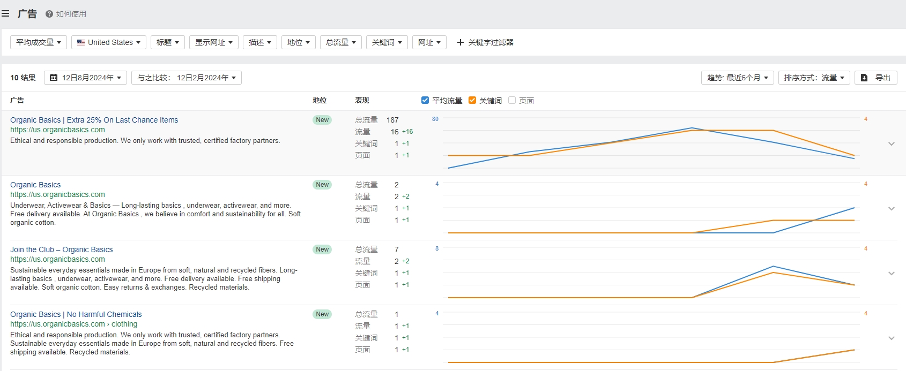Click the plus icon for 关键字过滤器
The height and width of the screenshot is (371, 906).
460,42
